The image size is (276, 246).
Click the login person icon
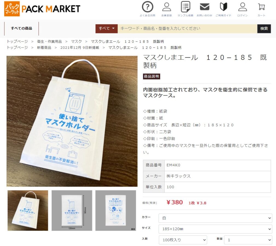[243, 7]
